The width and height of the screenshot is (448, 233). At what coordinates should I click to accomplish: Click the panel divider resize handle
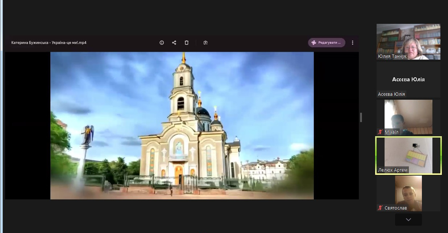point(361,117)
